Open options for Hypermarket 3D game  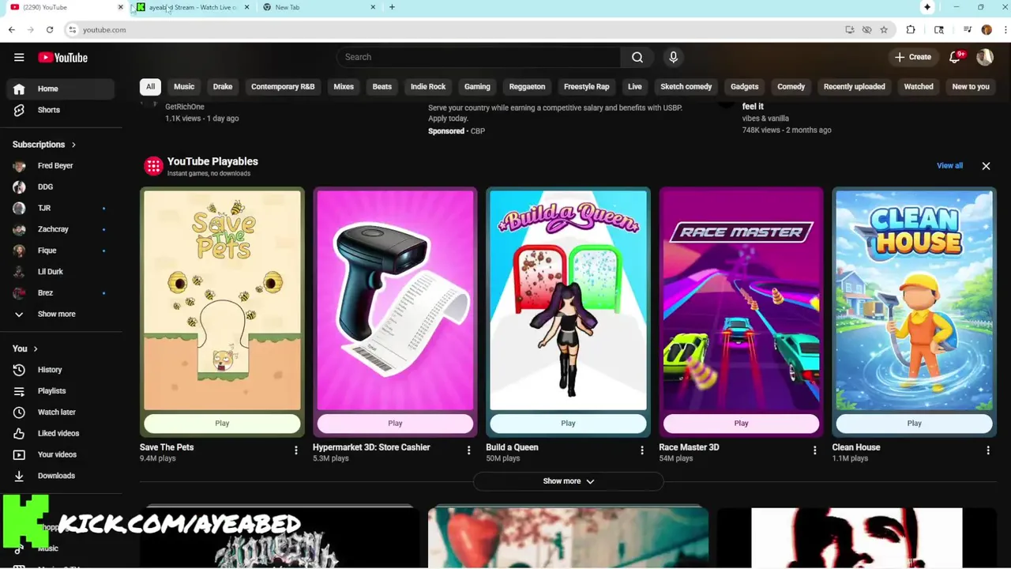pos(469,450)
